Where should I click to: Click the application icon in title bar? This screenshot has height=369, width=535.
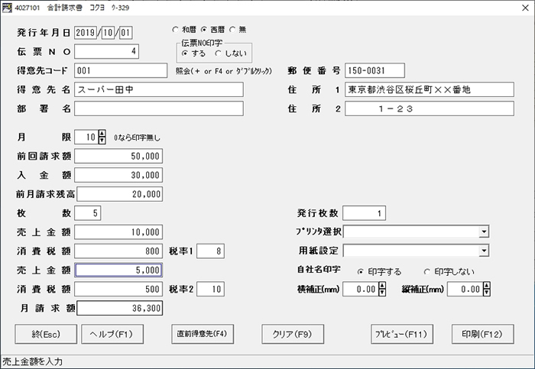tap(8, 8)
